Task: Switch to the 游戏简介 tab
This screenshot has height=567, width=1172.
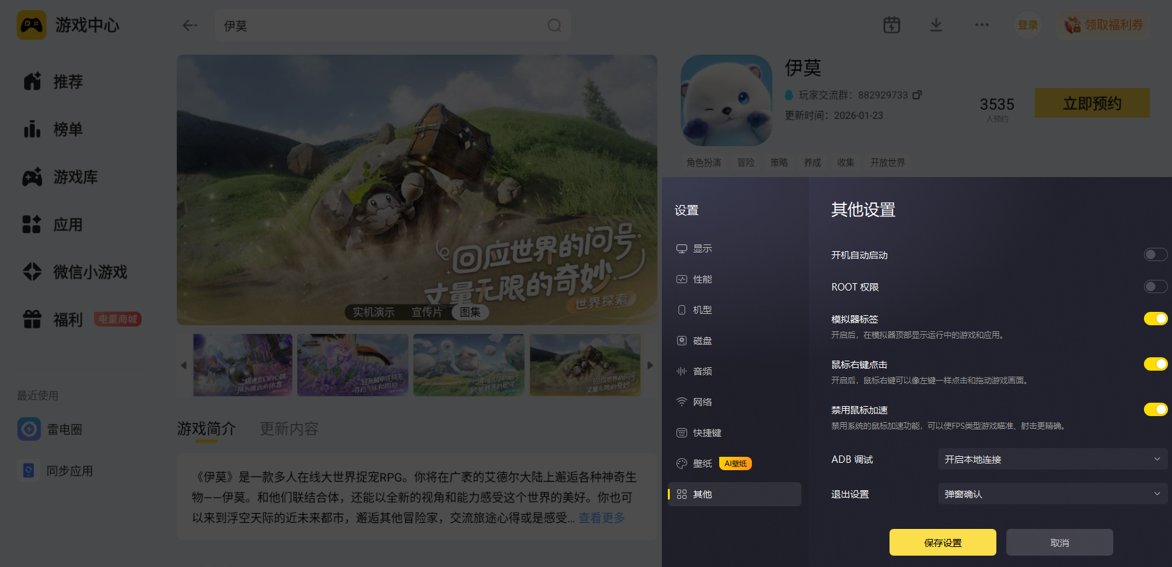Action: point(206,429)
